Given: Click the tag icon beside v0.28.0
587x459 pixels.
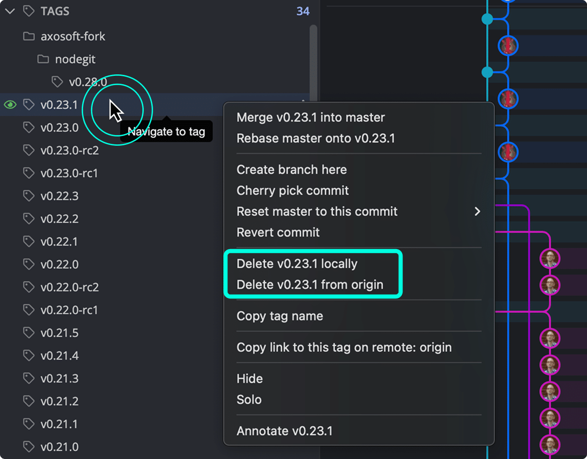Looking at the screenshot, I should point(57,82).
